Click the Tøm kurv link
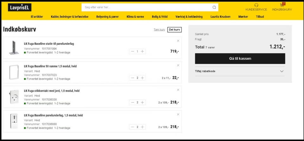This screenshot has width=304, height=141. 159,30
